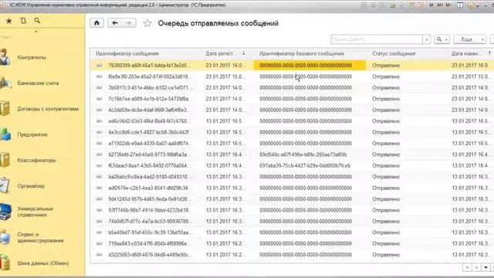Open the yellow info icon in title bar
The image size is (494, 278).
[x=471, y=5]
